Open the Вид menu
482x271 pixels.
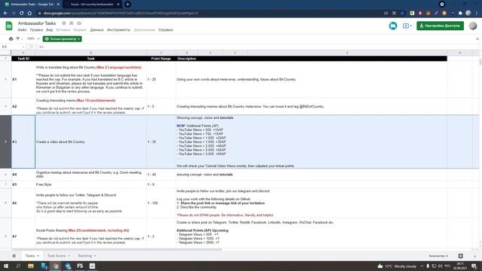click(x=50, y=30)
